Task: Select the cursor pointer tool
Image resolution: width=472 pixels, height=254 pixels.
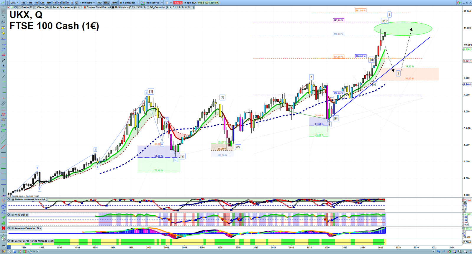Action: coord(3,11)
